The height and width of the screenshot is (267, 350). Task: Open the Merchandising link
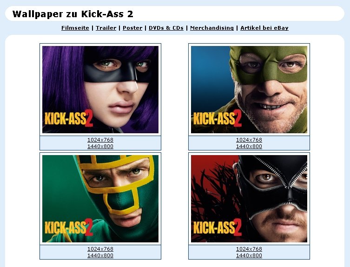click(x=212, y=28)
